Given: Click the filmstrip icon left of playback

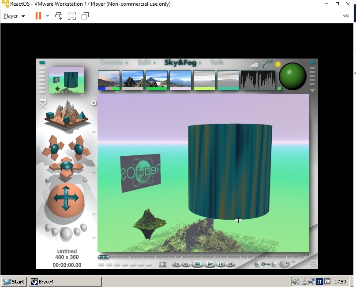Looking at the screenshot, I should (163, 264).
